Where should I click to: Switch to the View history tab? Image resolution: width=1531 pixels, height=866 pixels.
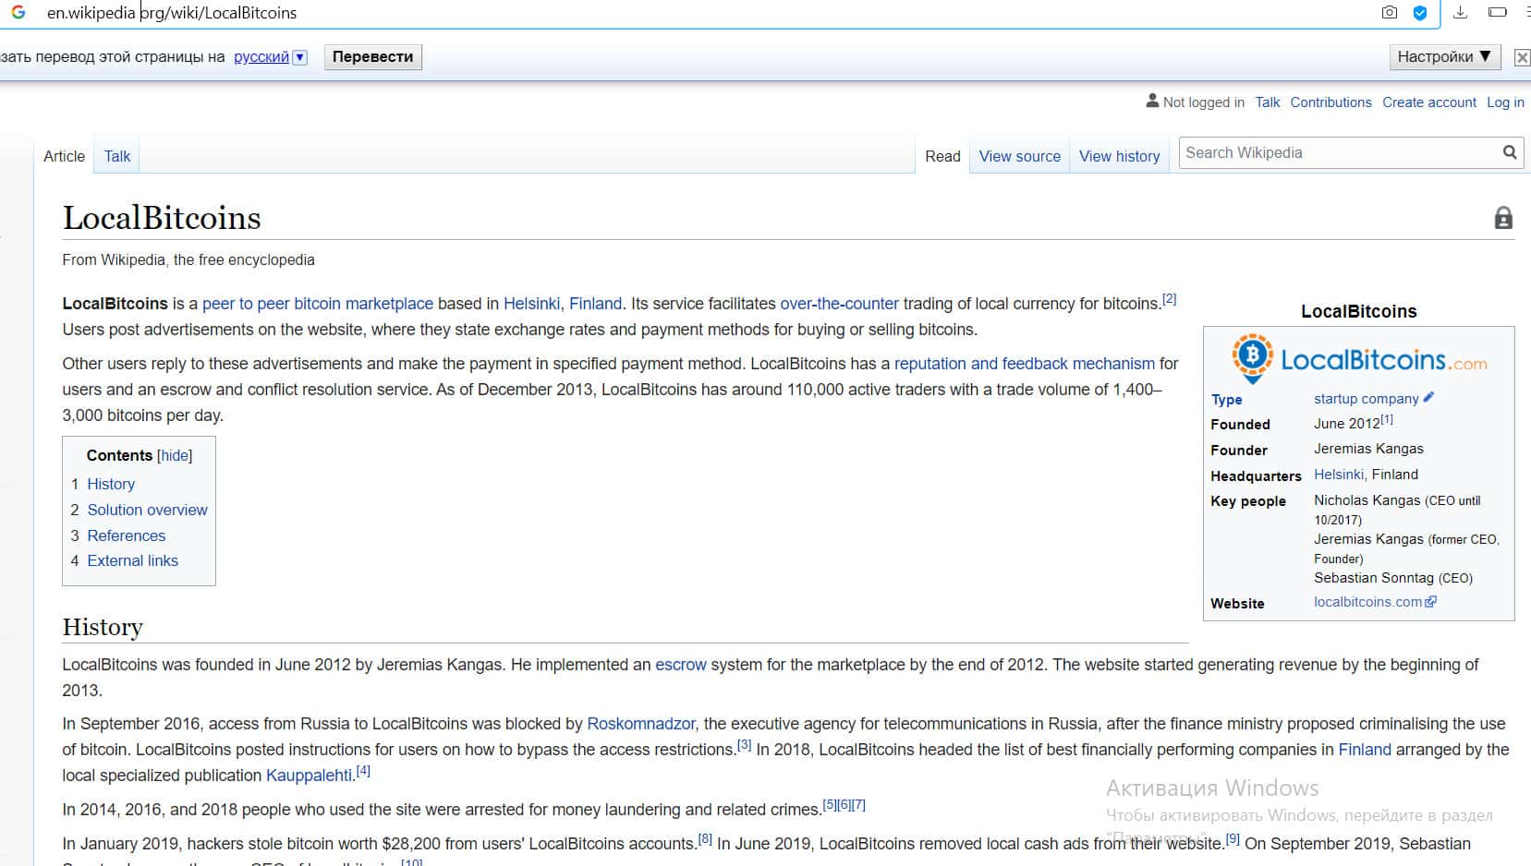point(1119,157)
